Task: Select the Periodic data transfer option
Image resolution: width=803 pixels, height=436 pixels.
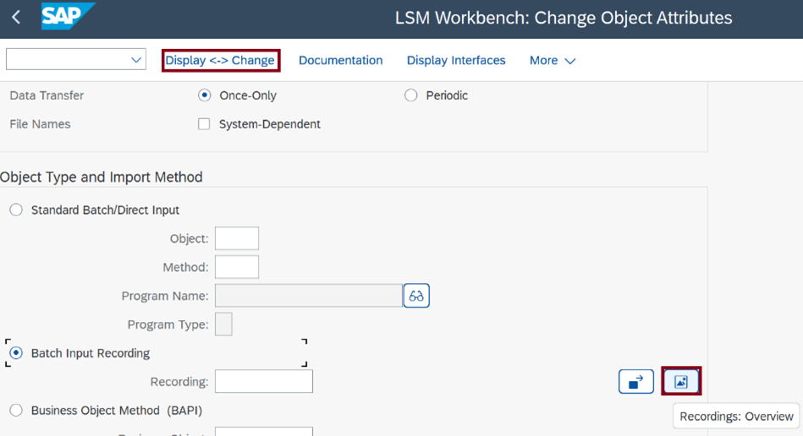Action: tap(411, 95)
